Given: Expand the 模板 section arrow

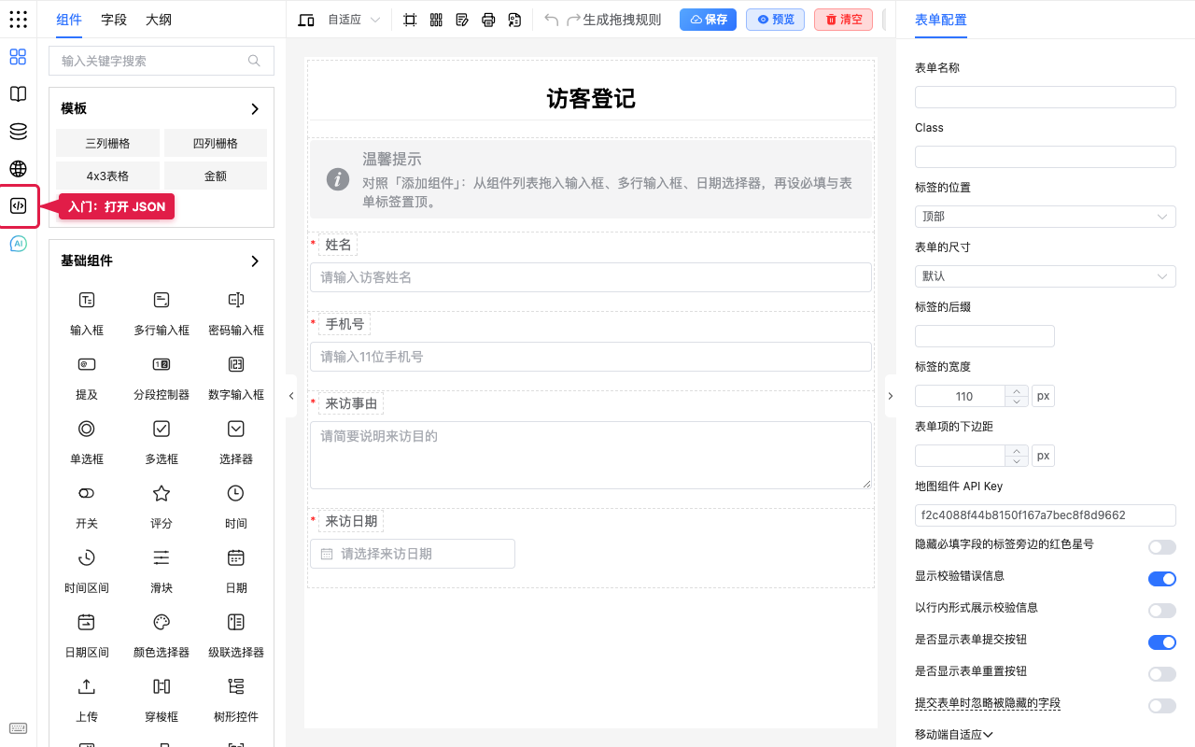Looking at the screenshot, I should (255, 109).
